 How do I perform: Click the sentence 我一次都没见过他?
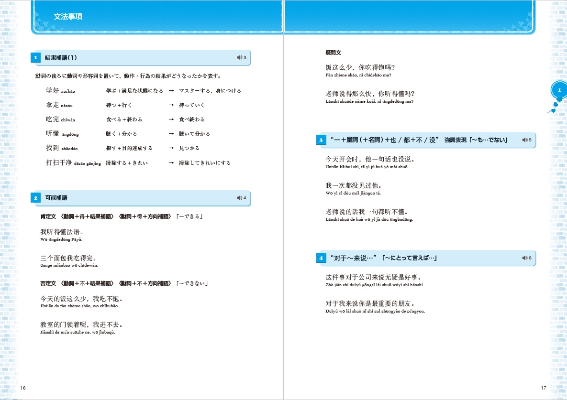click(x=353, y=185)
